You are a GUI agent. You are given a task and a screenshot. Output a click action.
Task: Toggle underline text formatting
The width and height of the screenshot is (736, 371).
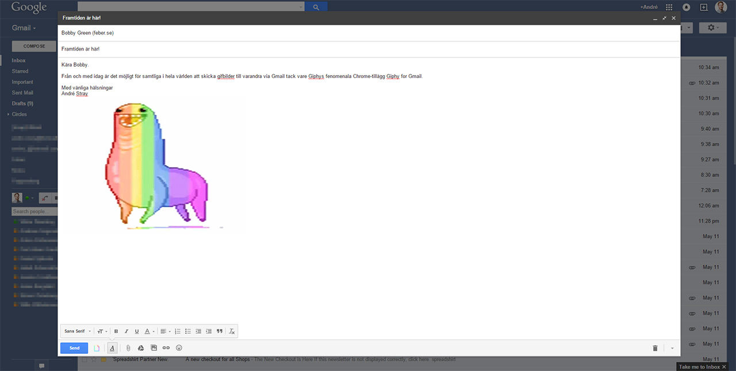click(137, 331)
